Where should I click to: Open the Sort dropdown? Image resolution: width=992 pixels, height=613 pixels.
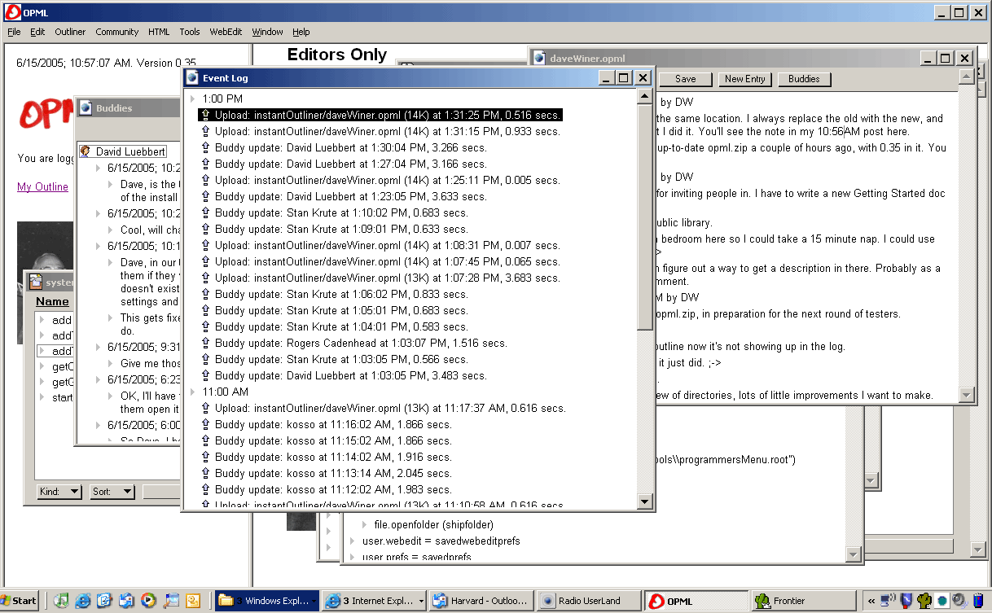[112, 492]
